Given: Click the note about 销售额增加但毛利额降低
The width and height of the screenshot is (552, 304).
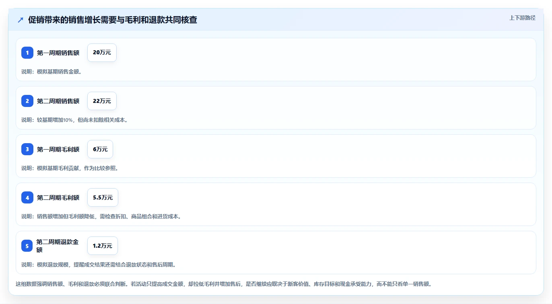Looking at the screenshot, I should click(101, 216).
